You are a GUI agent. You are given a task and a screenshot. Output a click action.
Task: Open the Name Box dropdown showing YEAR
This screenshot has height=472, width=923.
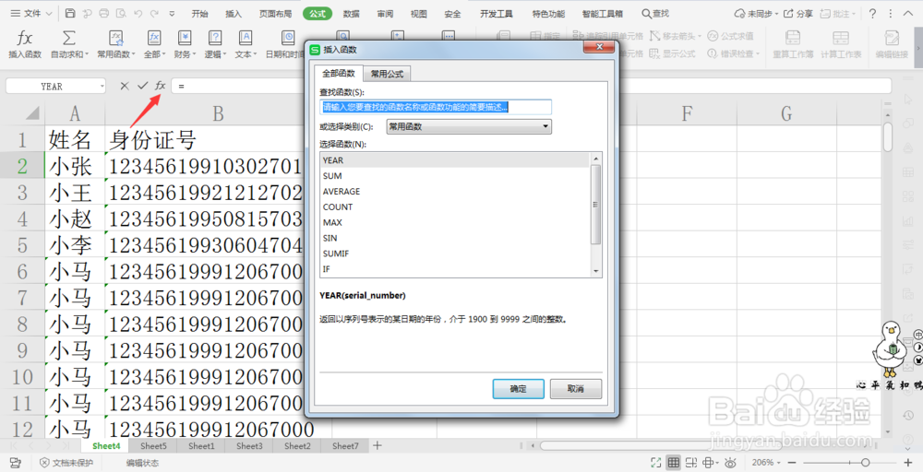click(x=102, y=87)
